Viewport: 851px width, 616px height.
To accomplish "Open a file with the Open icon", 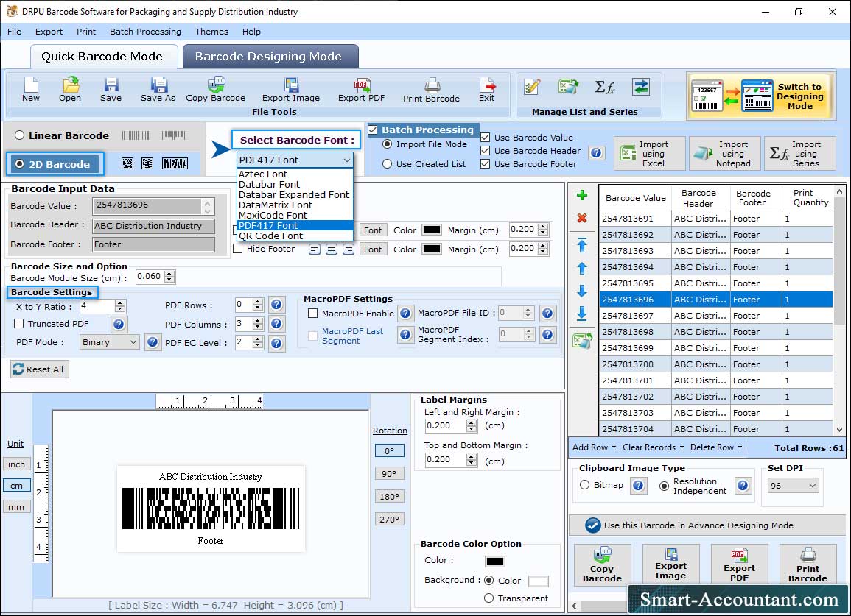I will (x=70, y=90).
